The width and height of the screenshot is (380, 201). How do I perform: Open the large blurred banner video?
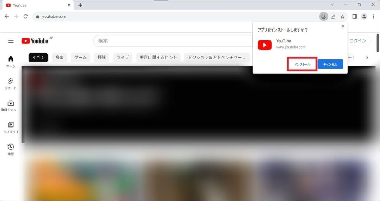pos(198,104)
